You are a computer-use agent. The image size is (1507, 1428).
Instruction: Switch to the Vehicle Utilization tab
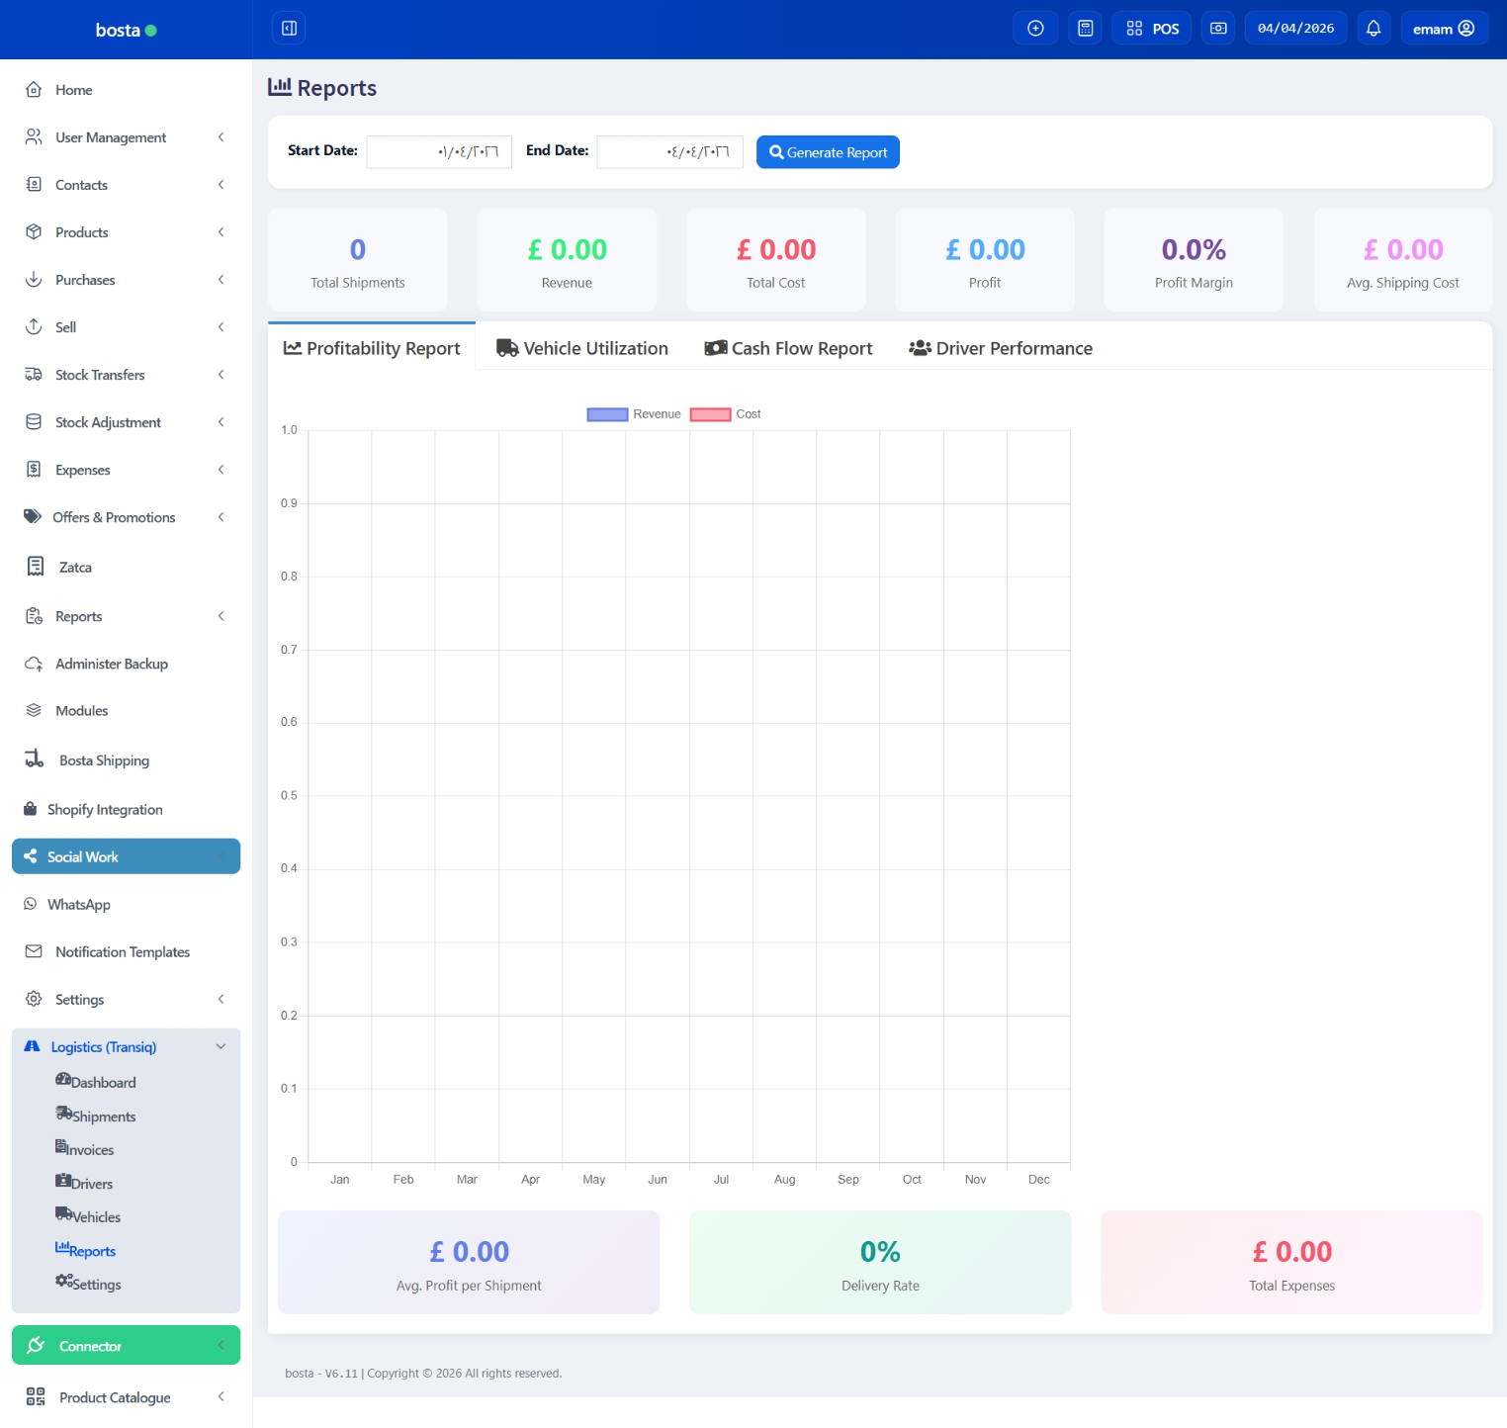tap(582, 348)
